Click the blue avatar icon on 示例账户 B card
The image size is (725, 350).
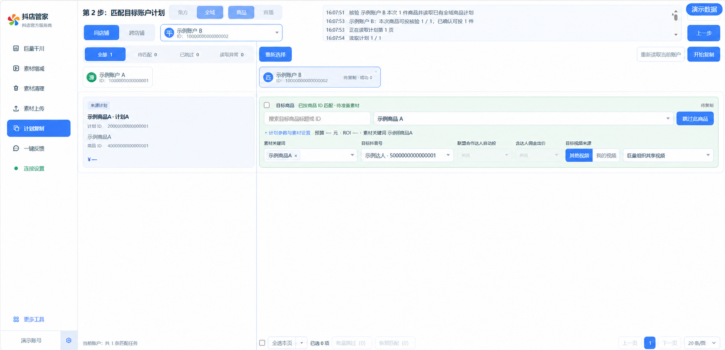coord(268,77)
